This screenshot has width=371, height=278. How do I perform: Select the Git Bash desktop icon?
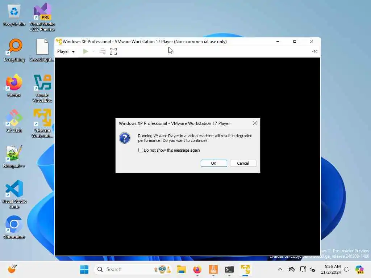tap(14, 121)
